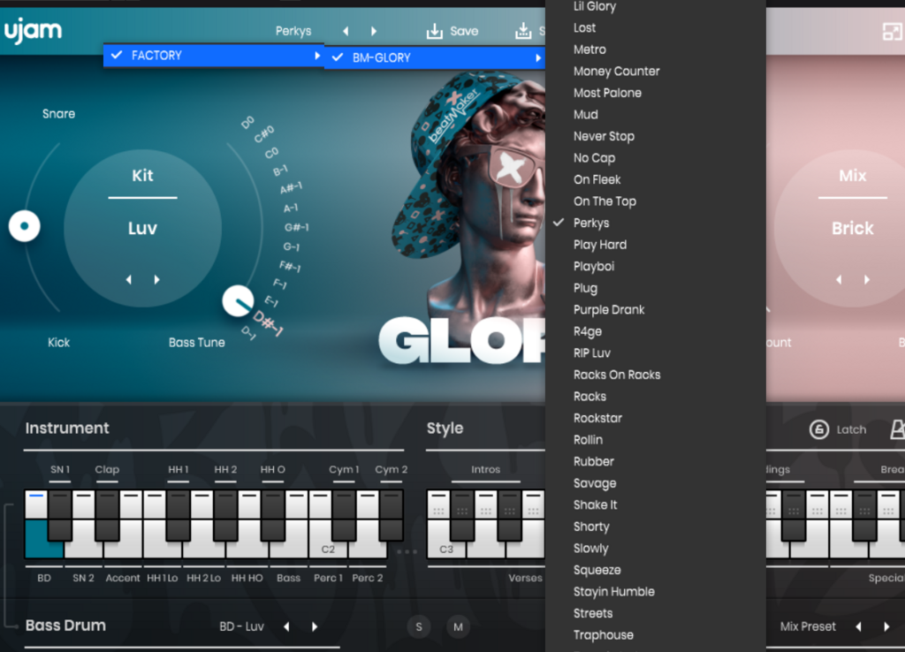Screen dimensions: 905x652
Task: Choose the Purple Drank preset
Action: click(656, 310)
